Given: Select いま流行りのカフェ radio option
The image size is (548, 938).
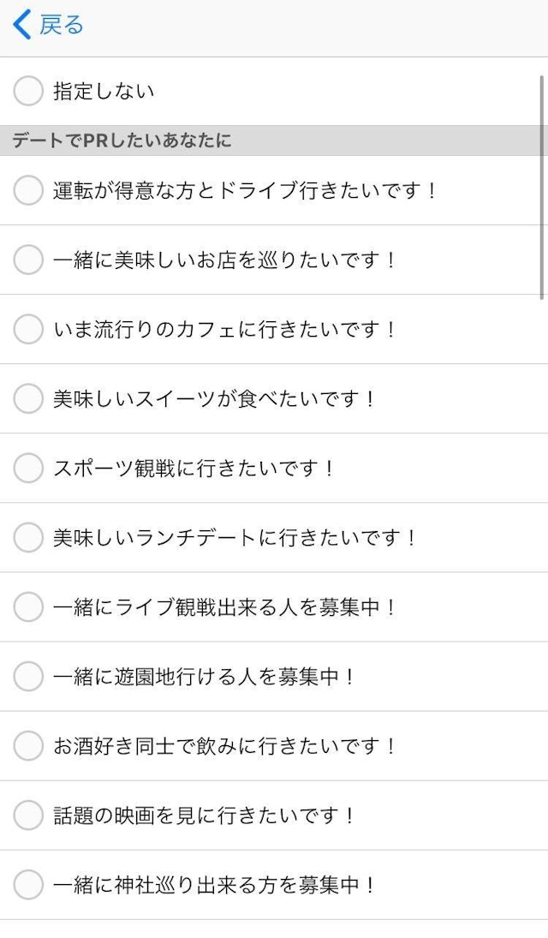Looking at the screenshot, I should click(28, 329).
